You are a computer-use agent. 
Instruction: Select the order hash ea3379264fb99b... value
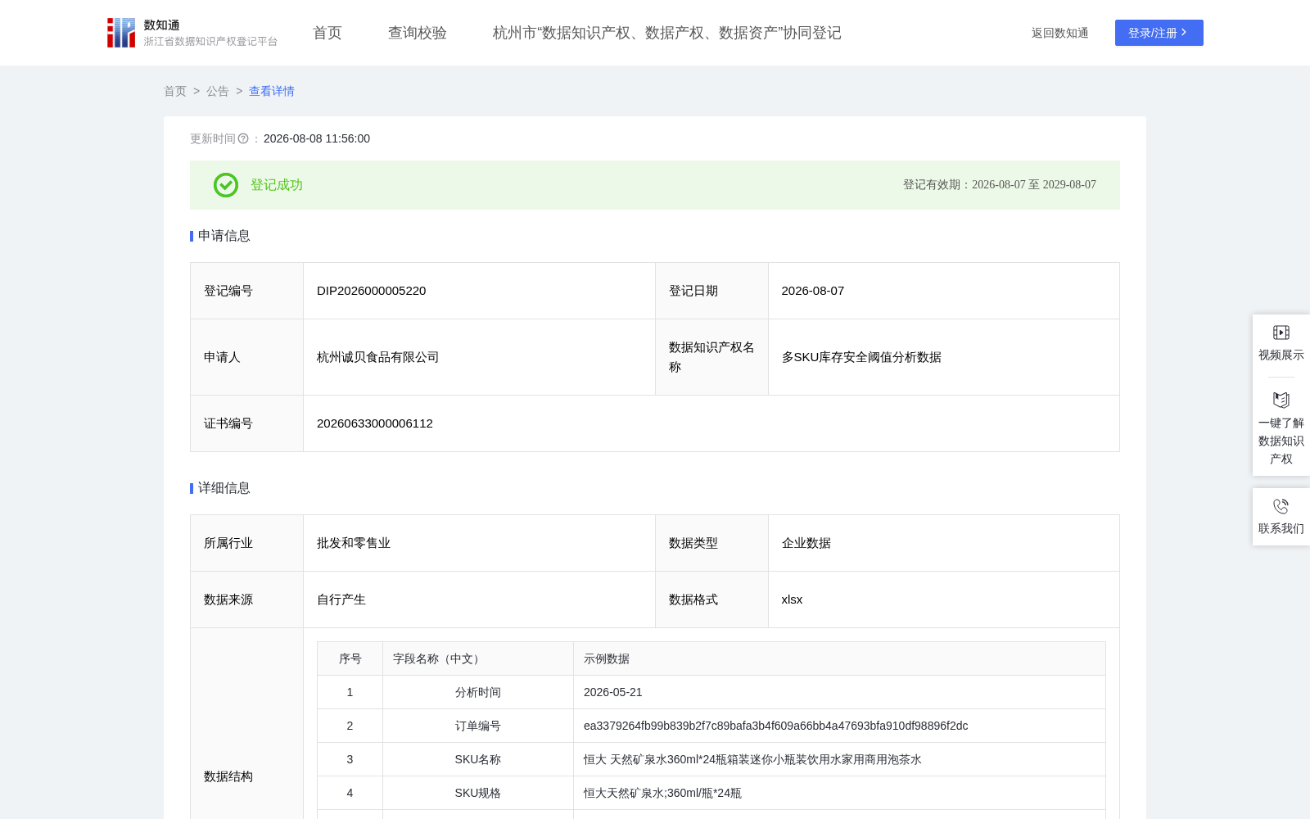point(776,726)
